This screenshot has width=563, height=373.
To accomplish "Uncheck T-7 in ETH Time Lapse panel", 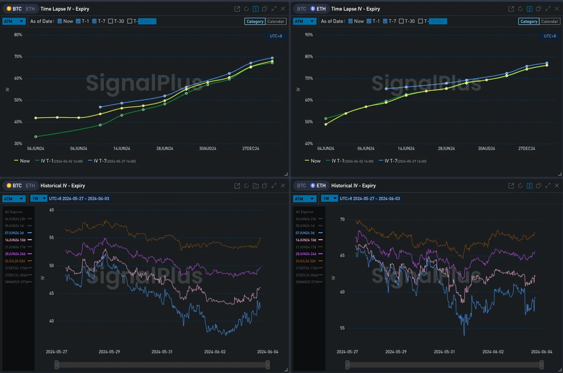I will pyautogui.click(x=385, y=21).
